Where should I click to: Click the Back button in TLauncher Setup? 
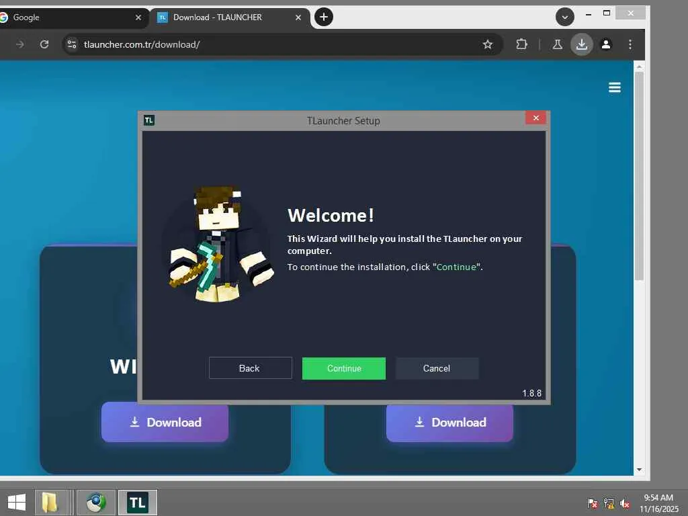[250, 368]
